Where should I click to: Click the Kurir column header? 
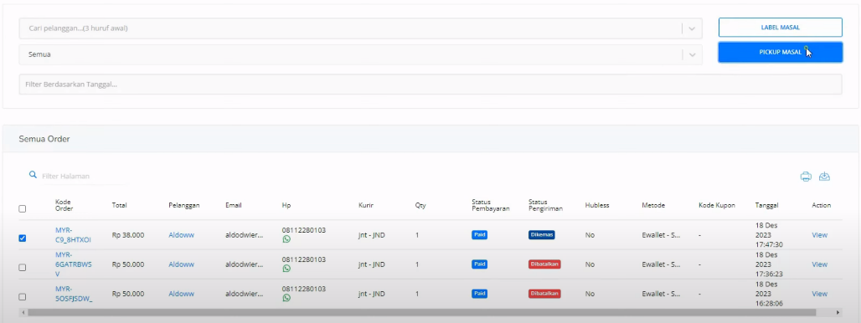tap(366, 205)
